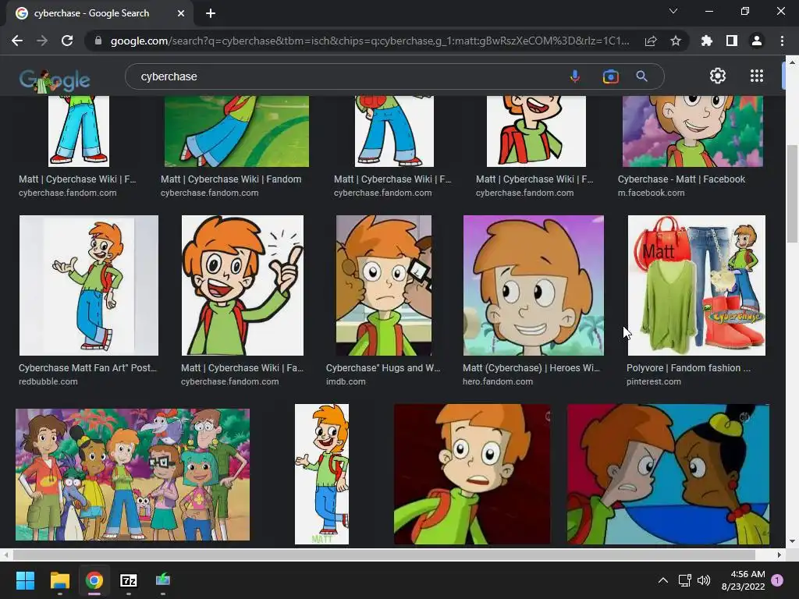Click the Chrome taskbar icon
The height and width of the screenshot is (599, 799).
94,580
